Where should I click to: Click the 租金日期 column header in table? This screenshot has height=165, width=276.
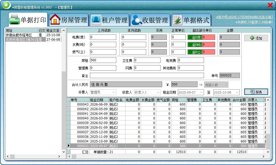coord(99,100)
